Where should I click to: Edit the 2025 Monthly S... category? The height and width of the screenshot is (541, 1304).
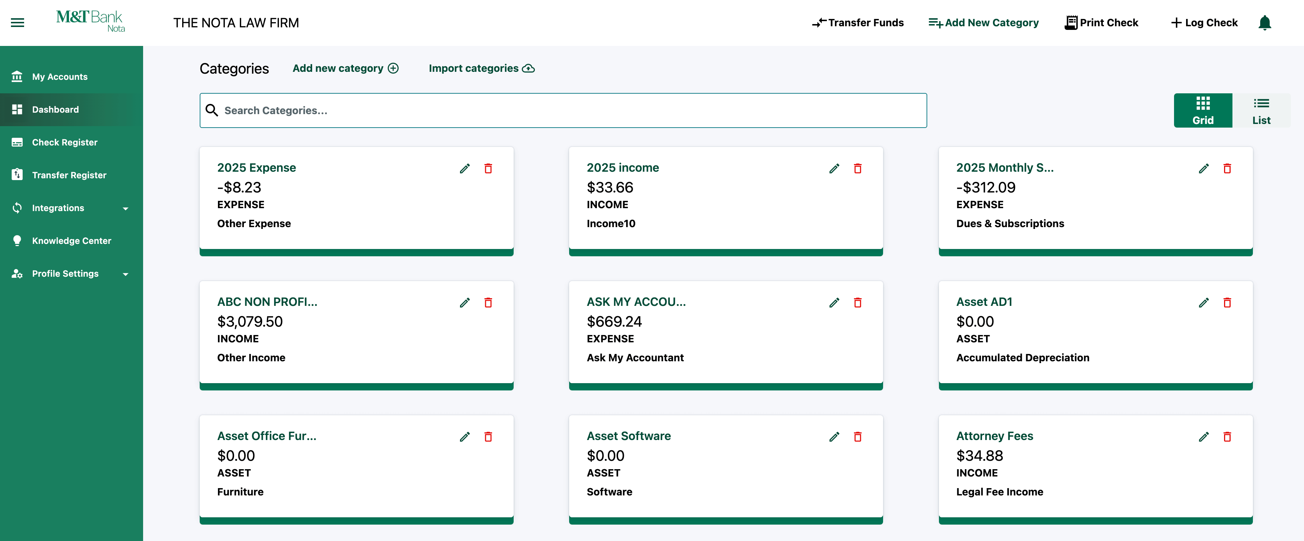tap(1204, 168)
